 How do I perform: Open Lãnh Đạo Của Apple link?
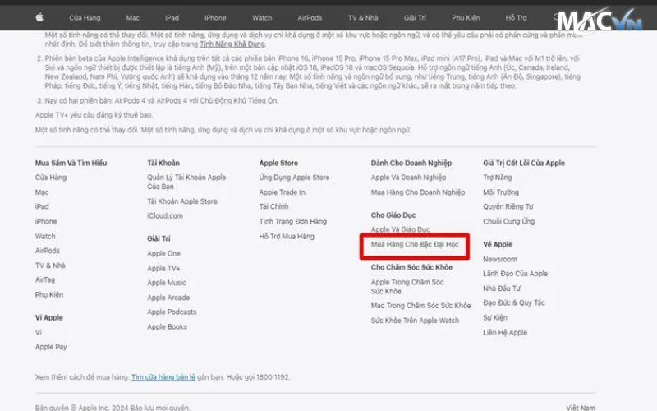[515, 274]
